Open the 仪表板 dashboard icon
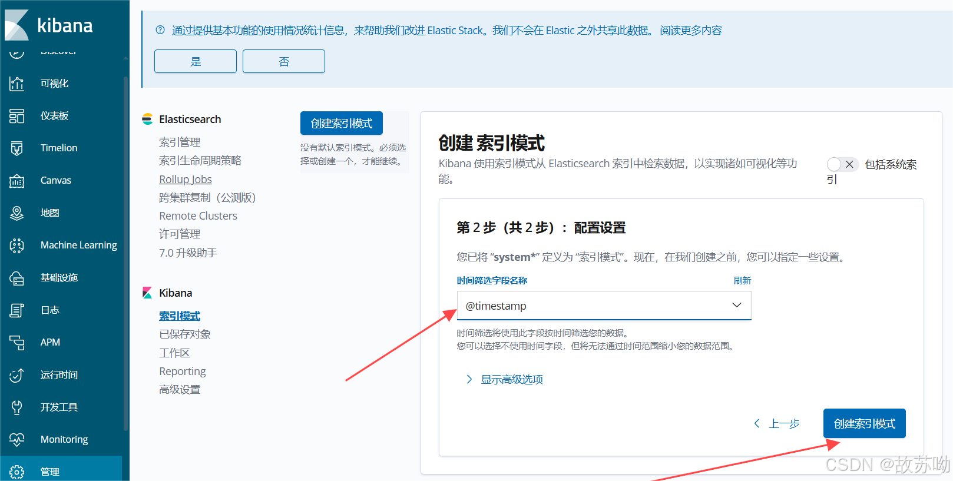The image size is (953, 481). point(17,116)
